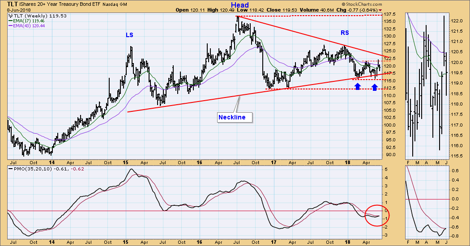The width and height of the screenshot is (470, 246).
Task: Click the black line marker before TLT (Weekly) legend
Action: (x=10, y=16)
